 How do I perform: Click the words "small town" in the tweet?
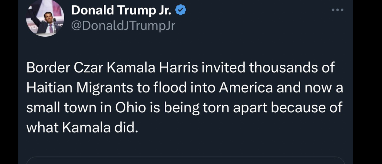tap(61, 108)
